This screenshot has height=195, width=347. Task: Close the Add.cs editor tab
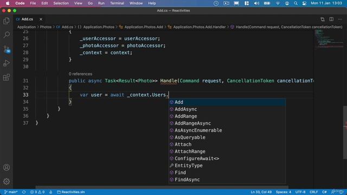pos(41,19)
